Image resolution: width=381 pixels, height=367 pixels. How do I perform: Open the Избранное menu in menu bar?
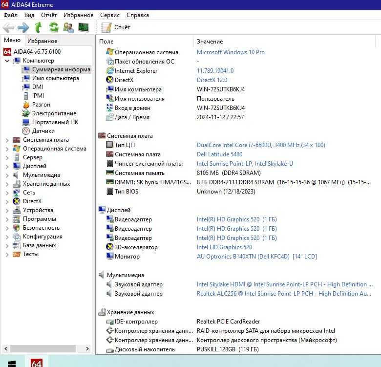tap(79, 15)
